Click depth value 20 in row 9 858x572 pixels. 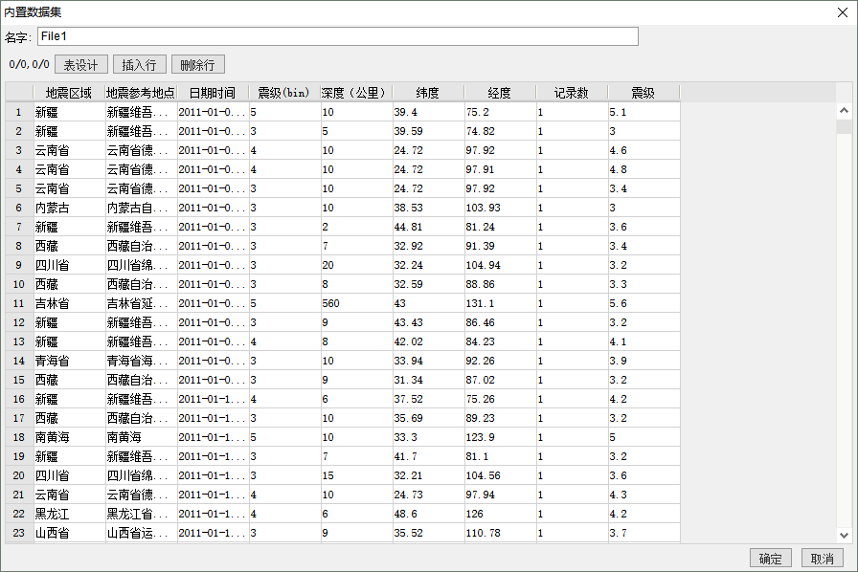click(356, 265)
